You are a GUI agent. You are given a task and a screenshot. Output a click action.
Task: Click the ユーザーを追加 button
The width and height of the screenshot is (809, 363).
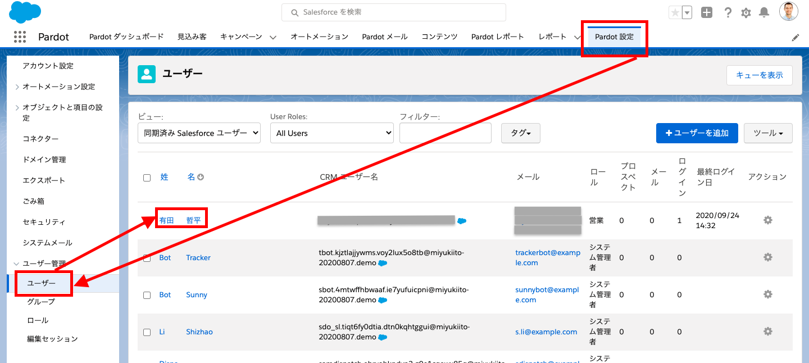[x=697, y=133]
